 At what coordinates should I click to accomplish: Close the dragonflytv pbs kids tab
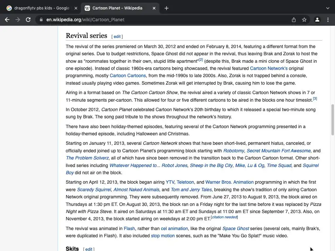76,8
